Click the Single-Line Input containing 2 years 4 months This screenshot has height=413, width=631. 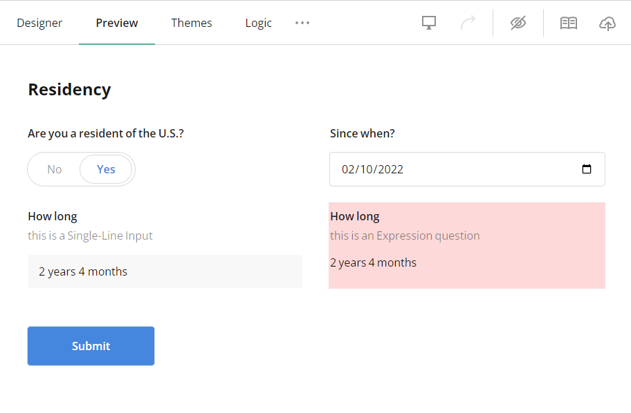pyautogui.click(x=165, y=271)
